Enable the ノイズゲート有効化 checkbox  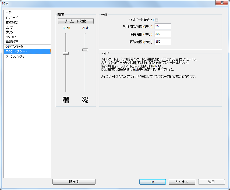[156, 20]
